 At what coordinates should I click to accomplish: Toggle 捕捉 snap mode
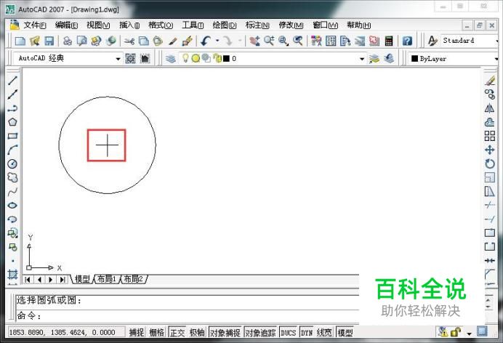pos(137,332)
